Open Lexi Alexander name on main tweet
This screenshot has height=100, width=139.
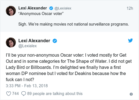pyautogui.click(x=34, y=41)
